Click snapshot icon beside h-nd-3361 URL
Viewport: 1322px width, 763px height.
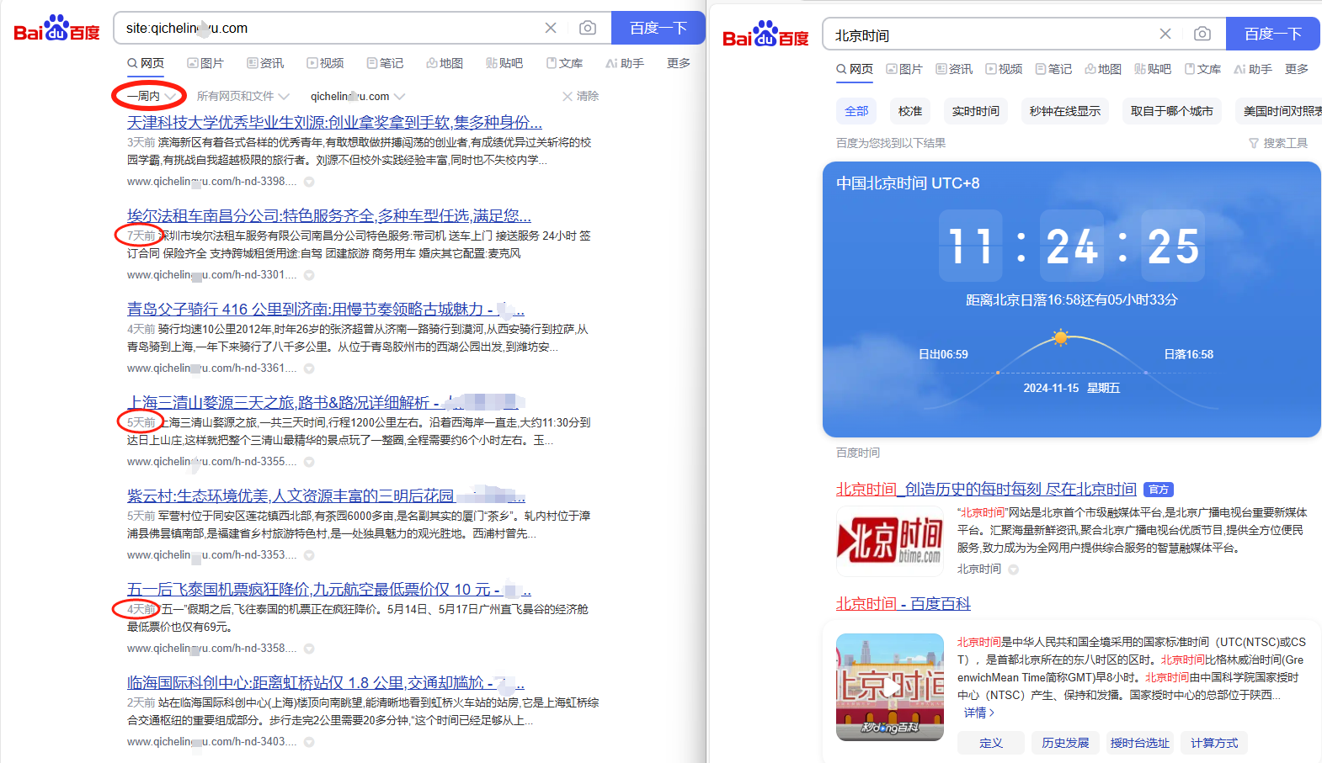309,368
